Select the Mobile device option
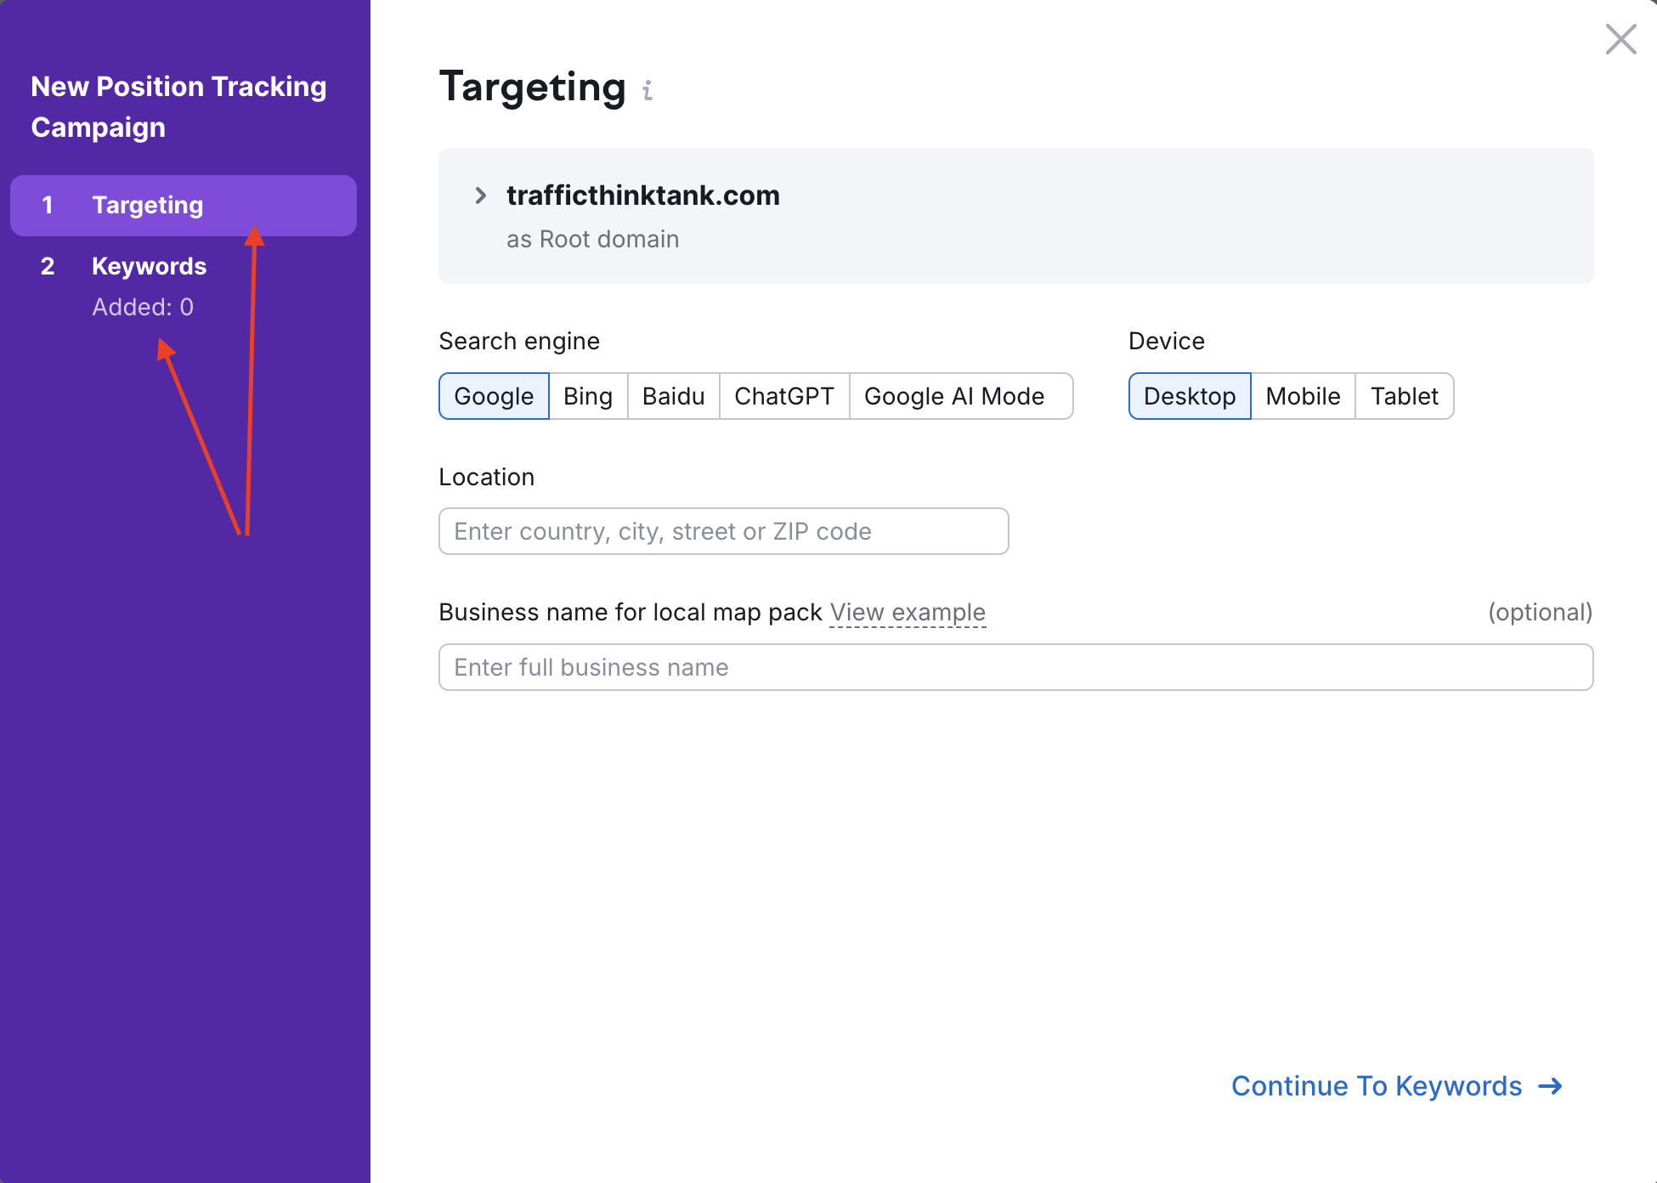This screenshot has height=1183, width=1657. coord(1303,396)
